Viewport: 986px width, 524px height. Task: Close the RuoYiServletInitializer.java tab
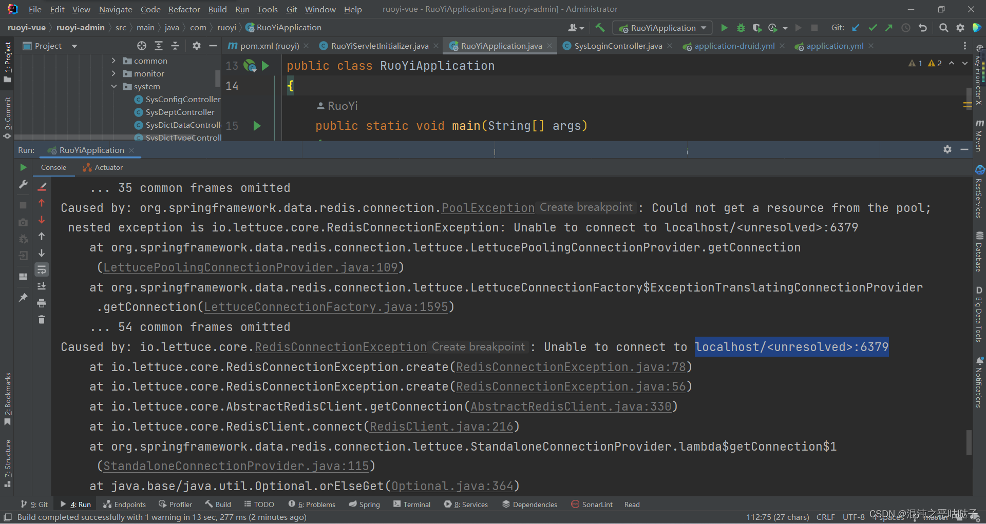point(436,46)
